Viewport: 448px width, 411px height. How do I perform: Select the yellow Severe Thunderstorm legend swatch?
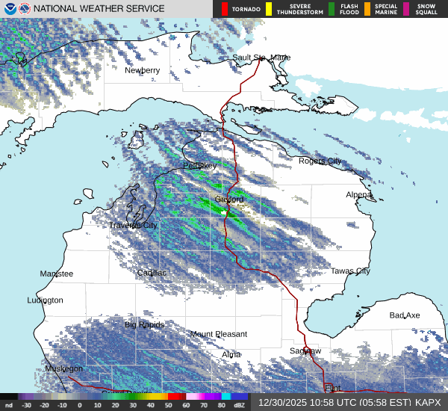coord(268,9)
